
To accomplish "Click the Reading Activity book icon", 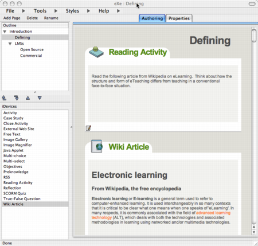I will 96,52.
